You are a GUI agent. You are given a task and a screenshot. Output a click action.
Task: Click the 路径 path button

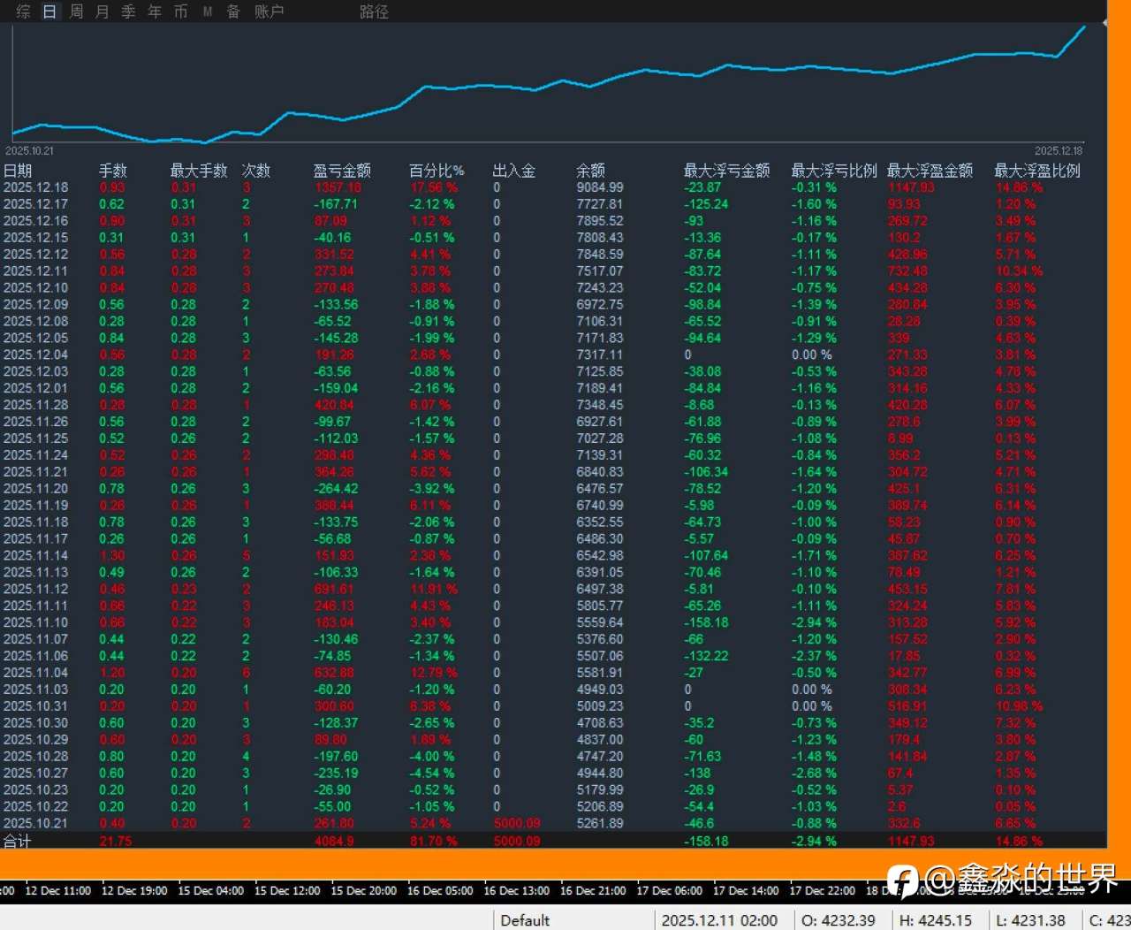click(374, 11)
